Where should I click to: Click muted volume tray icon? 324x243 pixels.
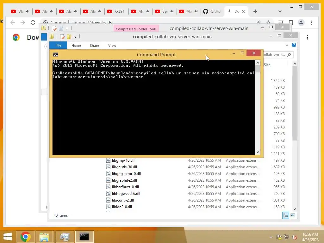[294, 237]
